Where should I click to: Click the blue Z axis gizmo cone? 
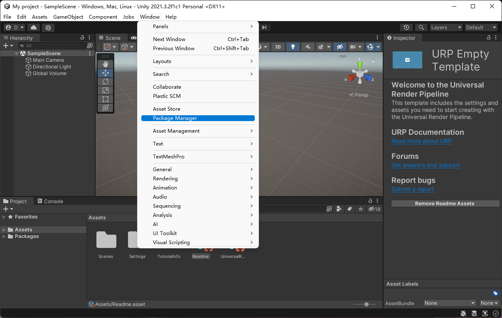click(368, 78)
